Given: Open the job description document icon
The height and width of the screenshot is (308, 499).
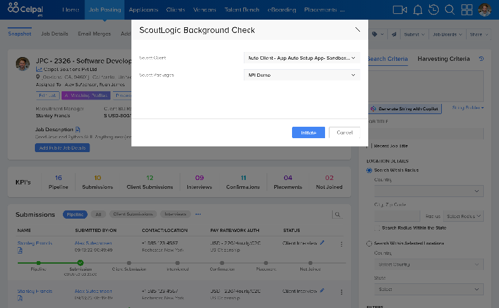Looking at the screenshot, I should pyautogui.click(x=77, y=129).
